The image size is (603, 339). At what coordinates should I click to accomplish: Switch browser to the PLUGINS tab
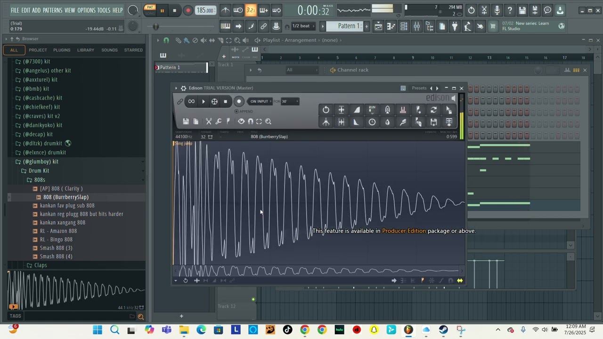(x=62, y=50)
